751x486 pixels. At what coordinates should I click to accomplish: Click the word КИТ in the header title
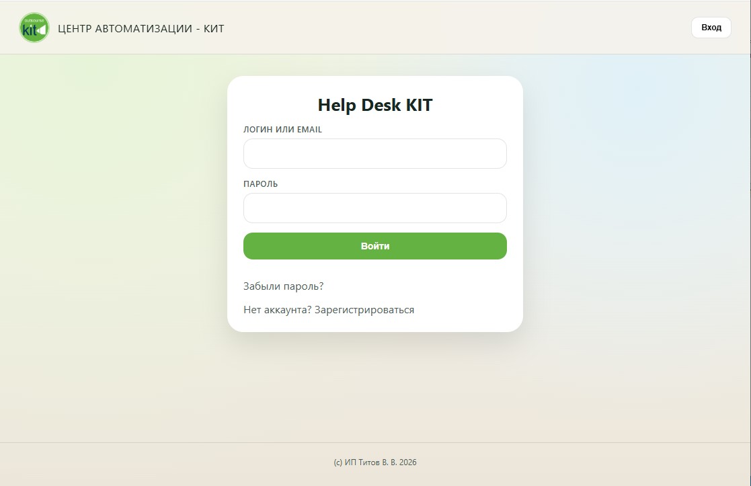pyautogui.click(x=214, y=28)
